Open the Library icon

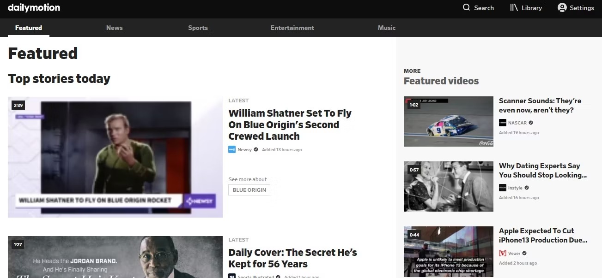(514, 7)
